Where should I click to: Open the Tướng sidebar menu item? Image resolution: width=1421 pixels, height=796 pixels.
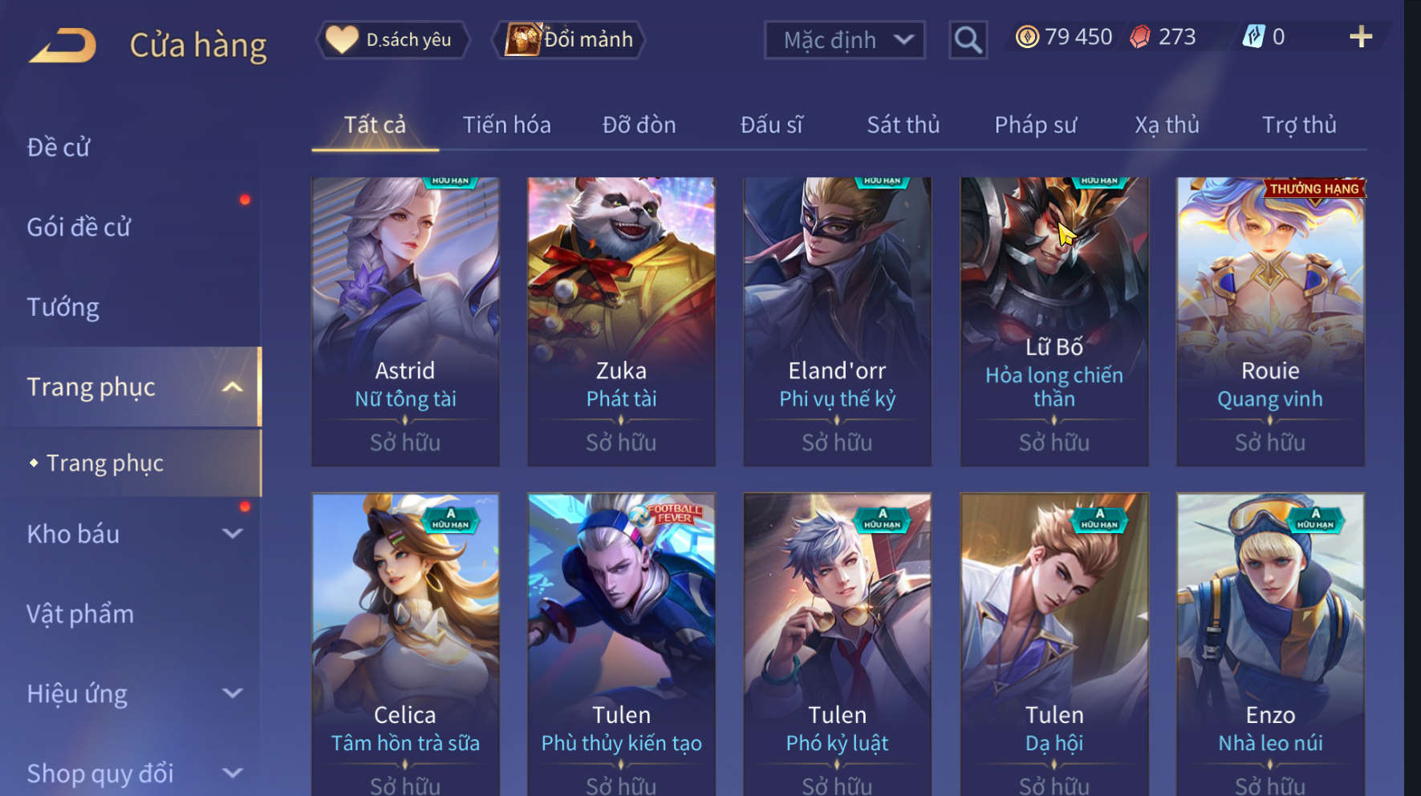(63, 307)
